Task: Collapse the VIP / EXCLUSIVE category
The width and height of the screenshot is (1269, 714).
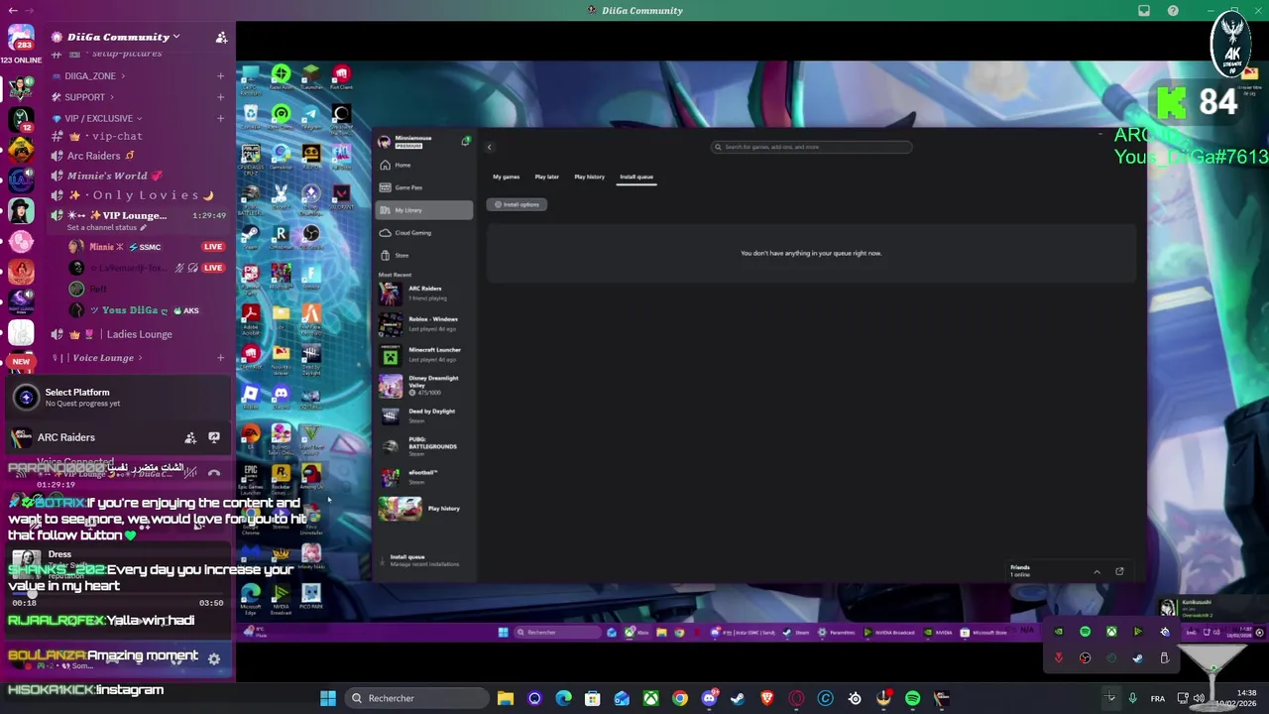Action: pyautogui.click(x=99, y=118)
